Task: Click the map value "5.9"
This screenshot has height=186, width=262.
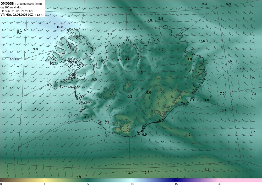Action: 228,4
